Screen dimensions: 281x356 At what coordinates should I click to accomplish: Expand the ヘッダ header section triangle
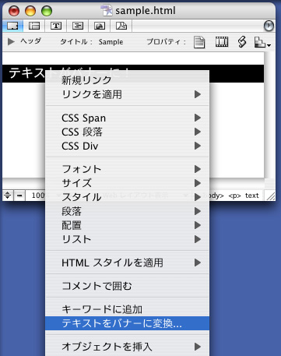11,41
